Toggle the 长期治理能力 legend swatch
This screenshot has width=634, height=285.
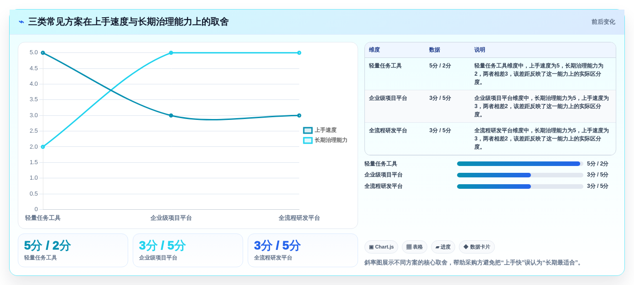pyautogui.click(x=308, y=140)
